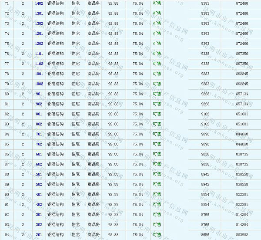Viewport: 261px width, 240px height.
Task: Select room 802 hyperlink
Action: coord(39,124)
